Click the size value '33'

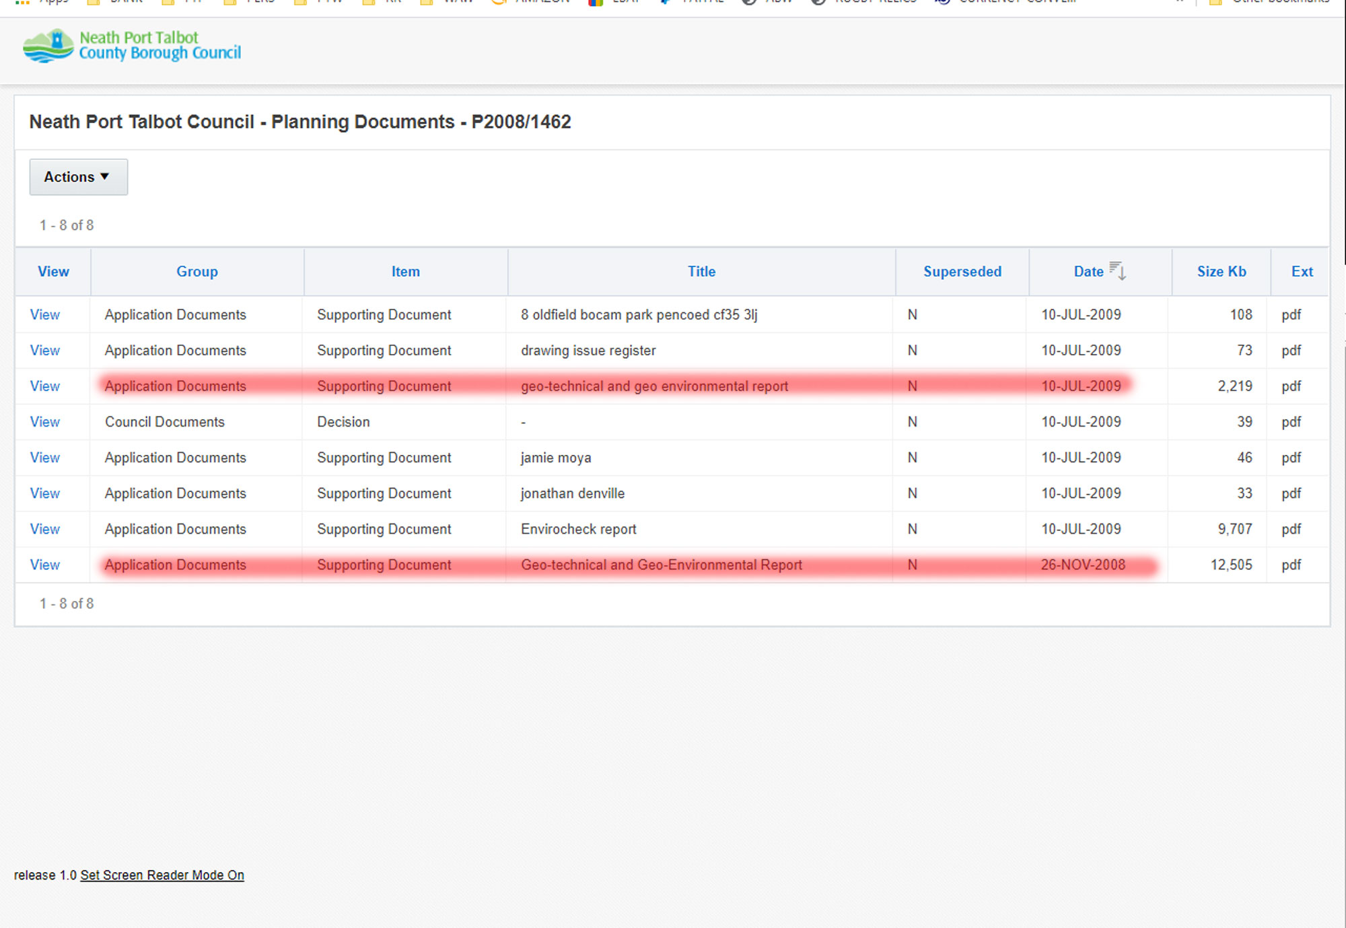pyautogui.click(x=1244, y=493)
